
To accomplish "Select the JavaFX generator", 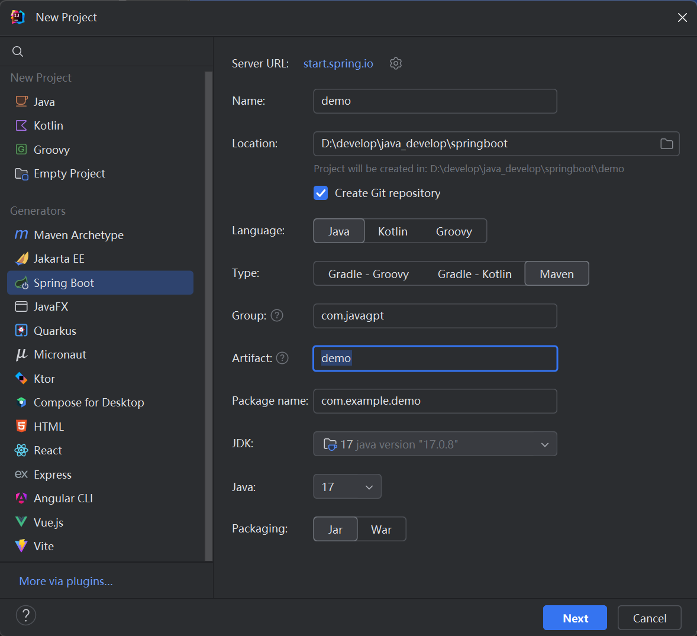I will tap(50, 306).
